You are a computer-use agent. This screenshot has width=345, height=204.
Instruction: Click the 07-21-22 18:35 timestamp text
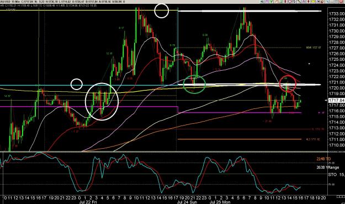(88, 6)
